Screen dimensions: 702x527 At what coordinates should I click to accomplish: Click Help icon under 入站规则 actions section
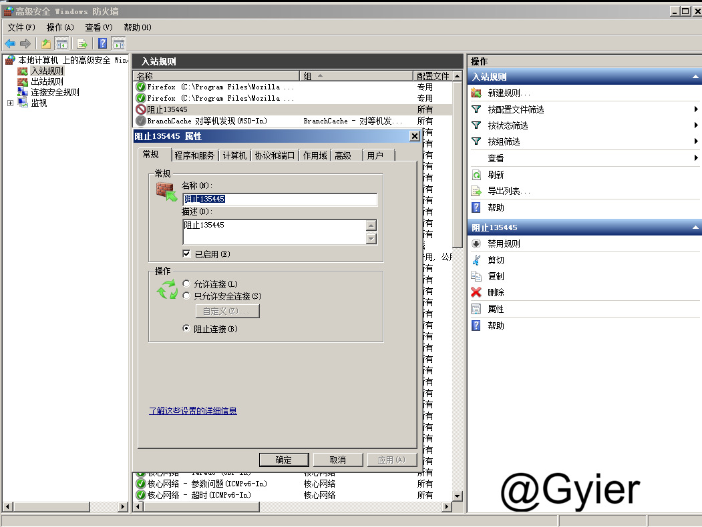click(476, 207)
